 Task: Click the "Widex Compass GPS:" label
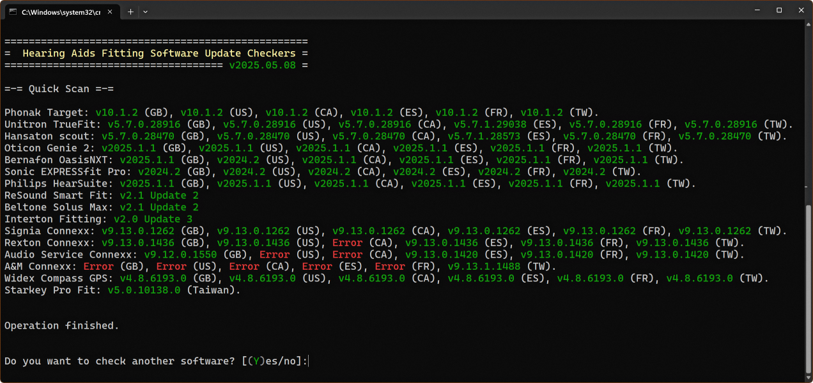pos(59,278)
